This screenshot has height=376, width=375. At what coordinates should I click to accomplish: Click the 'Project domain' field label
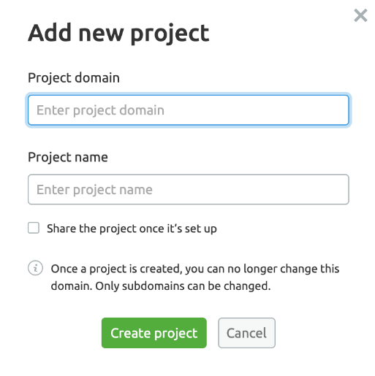(x=74, y=78)
